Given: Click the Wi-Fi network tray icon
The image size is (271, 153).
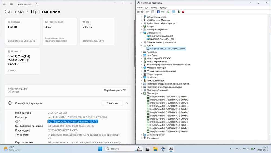Looking at the screenshot, I should point(244,149).
